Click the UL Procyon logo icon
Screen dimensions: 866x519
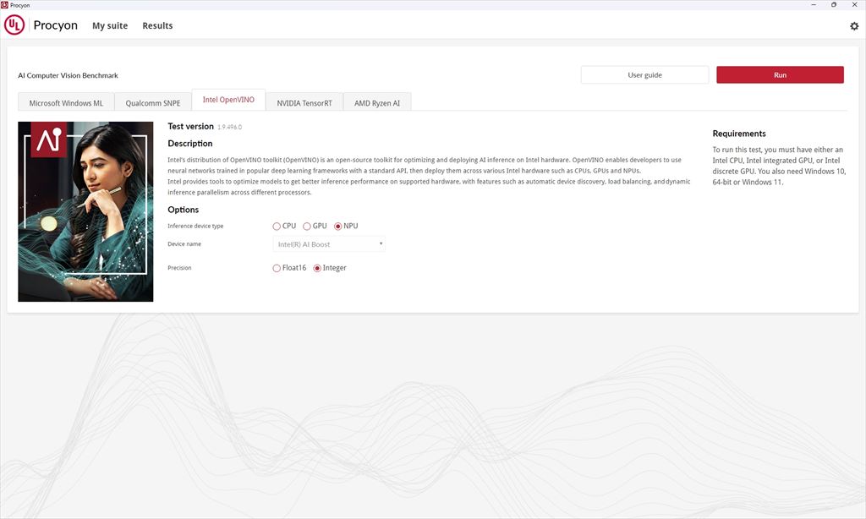pyautogui.click(x=14, y=25)
